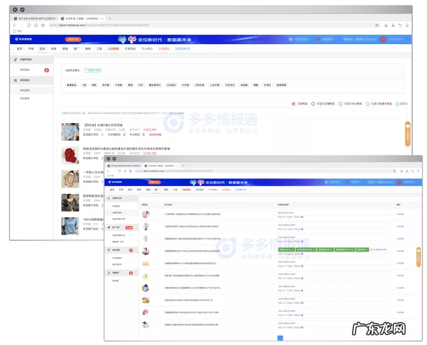Expand the last sidebar section in the front window
The width and height of the screenshot is (427, 345).
coord(121,273)
